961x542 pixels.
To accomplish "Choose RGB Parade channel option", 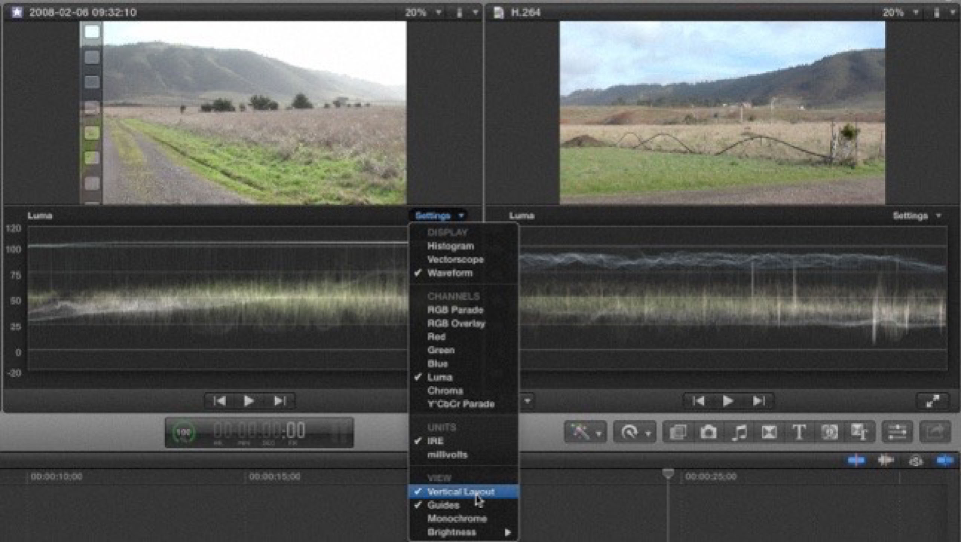I will (x=455, y=310).
